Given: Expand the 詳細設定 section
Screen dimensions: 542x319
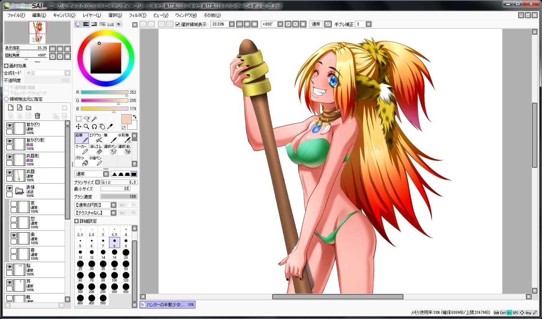Looking at the screenshot, I should click(76, 221).
